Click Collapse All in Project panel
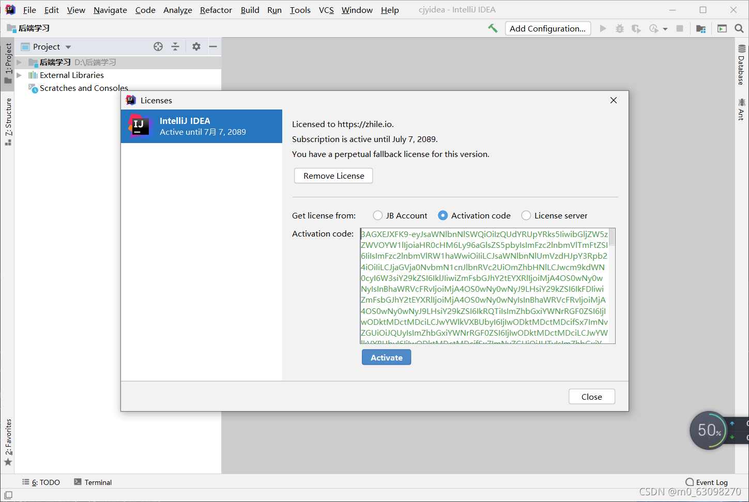This screenshot has width=749, height=502. (175, 46)
